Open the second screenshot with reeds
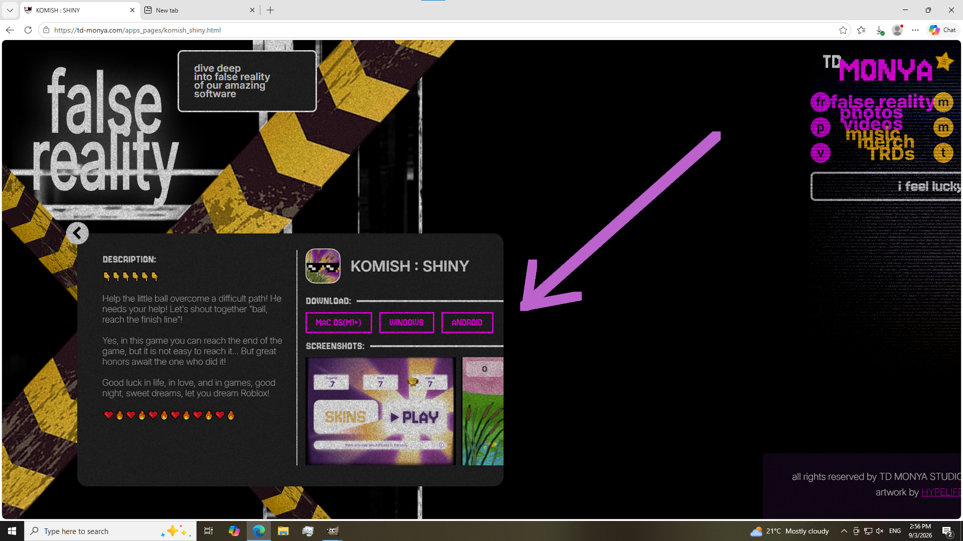 [x=483, y=411]
